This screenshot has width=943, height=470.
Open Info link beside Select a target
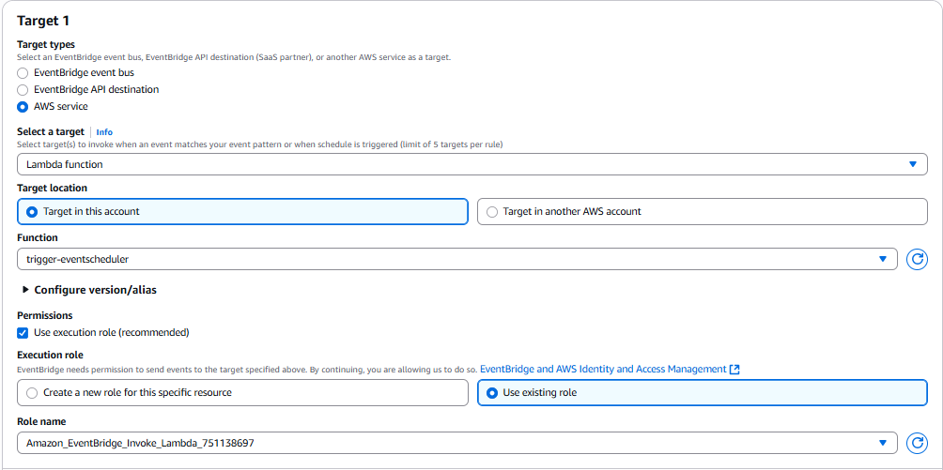coord(104,132)
